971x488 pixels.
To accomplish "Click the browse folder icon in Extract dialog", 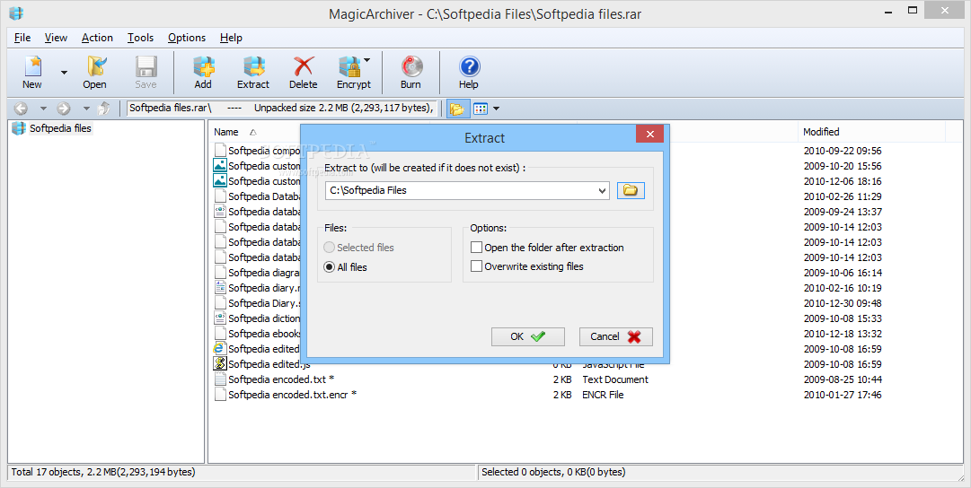I will coord(631,190).
